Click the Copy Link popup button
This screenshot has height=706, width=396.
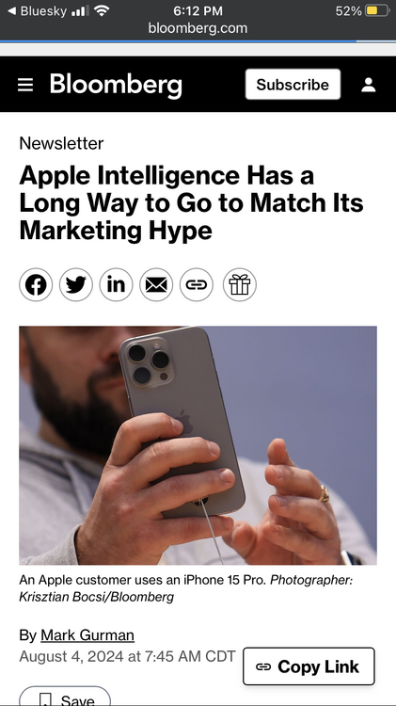pyautogui.click(x=309, y=666)
